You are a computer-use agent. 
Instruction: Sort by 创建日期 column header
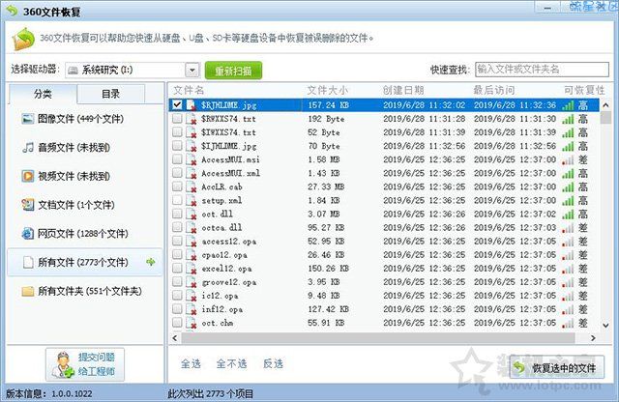403,90
